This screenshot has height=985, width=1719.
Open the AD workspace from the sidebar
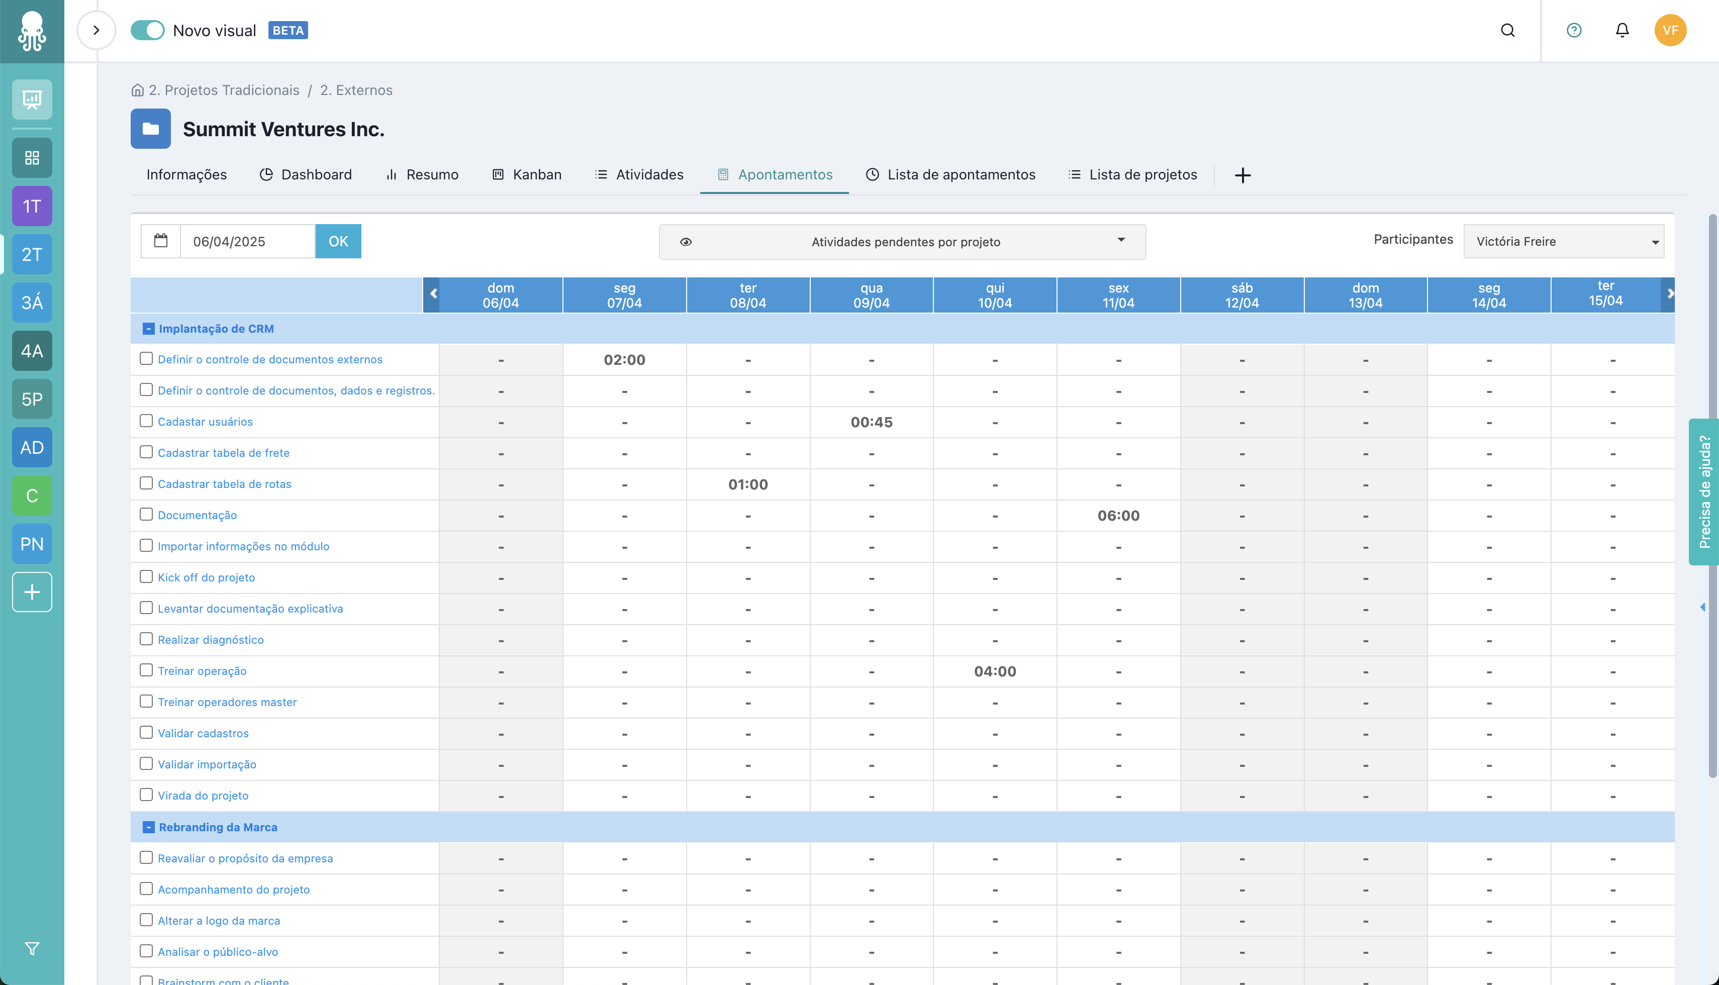[31, 447]
